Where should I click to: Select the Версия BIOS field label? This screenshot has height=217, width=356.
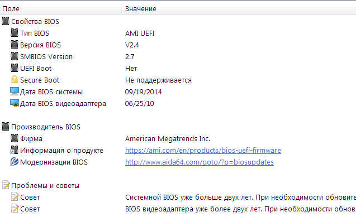[x=40, y=45]
